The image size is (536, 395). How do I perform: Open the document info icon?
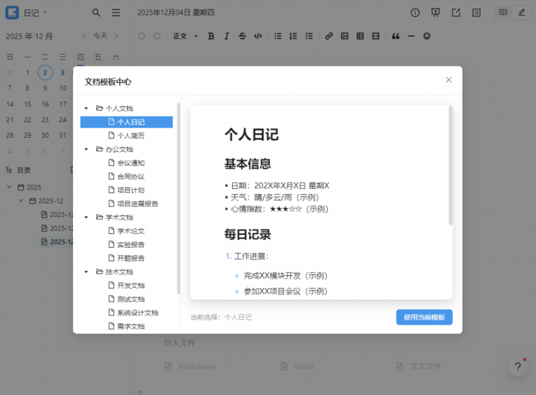(415, 12)
